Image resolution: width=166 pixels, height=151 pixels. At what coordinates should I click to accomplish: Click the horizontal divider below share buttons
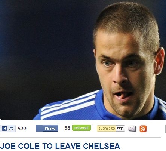[80, 138]
